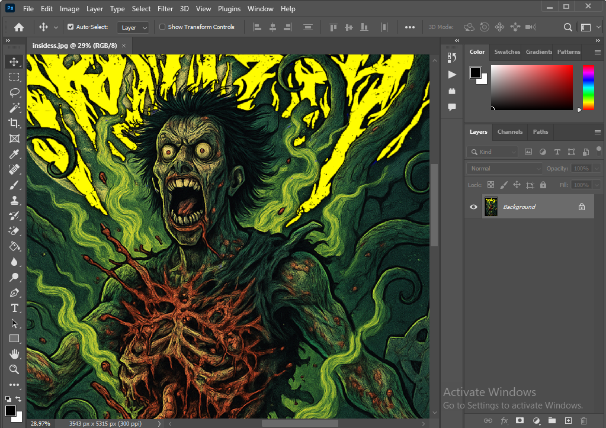Switch to the Channels tab
The width and height of the screenshot is (606, 428).
pos(509,132)
